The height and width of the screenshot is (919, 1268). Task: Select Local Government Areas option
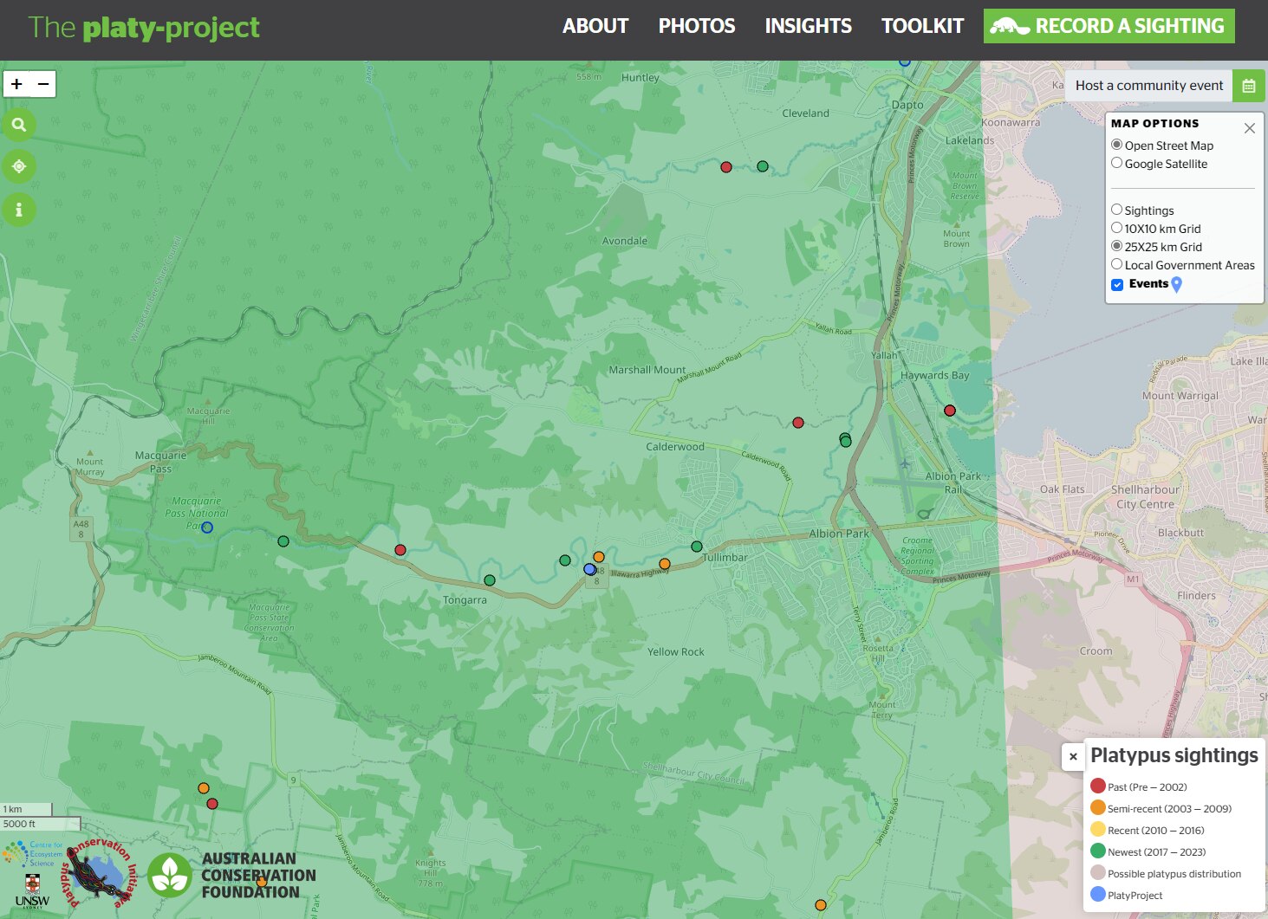pyautogui.click(x=1116, y=264)
